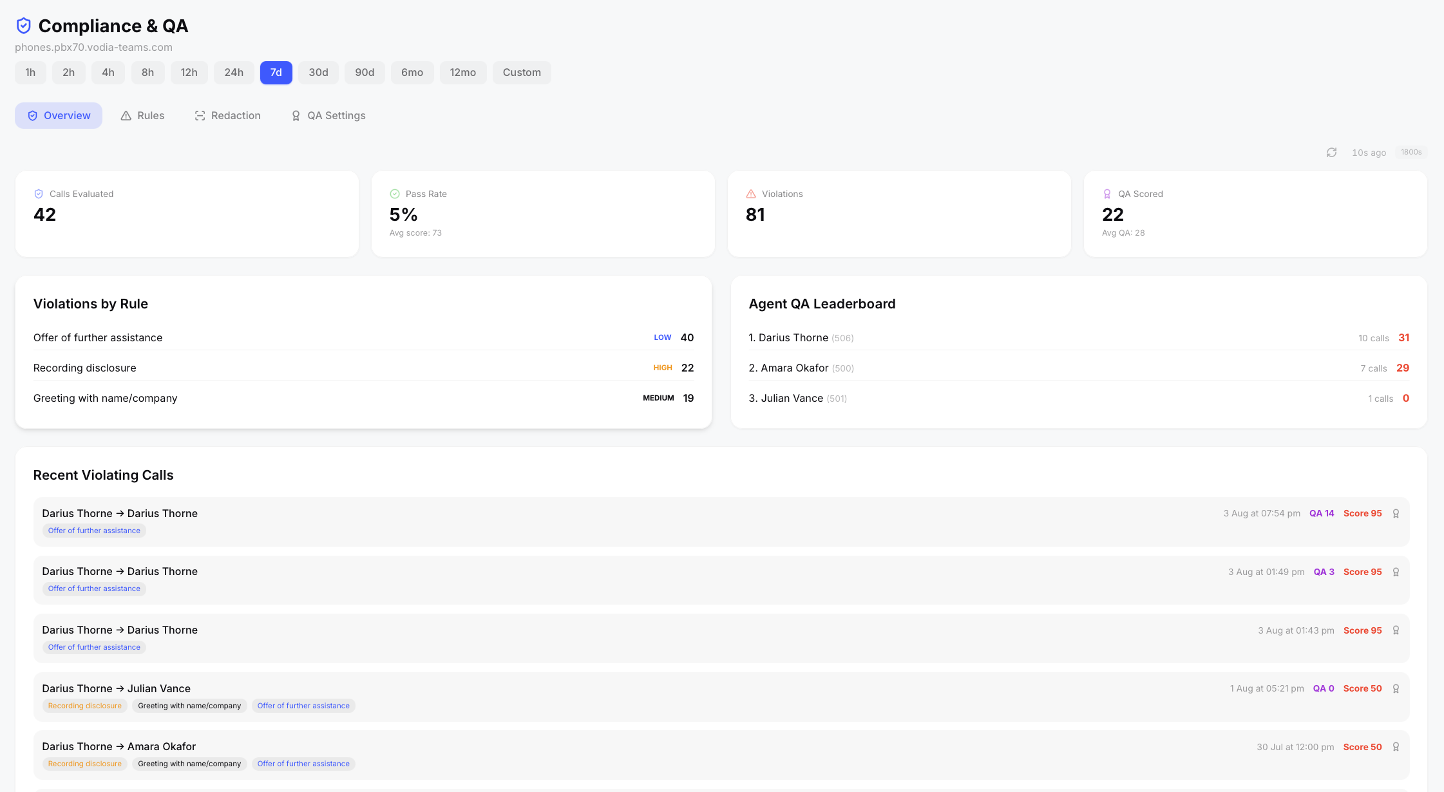Screen dimensions: 1444x792
Task: Select the 2h time range
Action: pyautogui.click(x=68, y=73)
